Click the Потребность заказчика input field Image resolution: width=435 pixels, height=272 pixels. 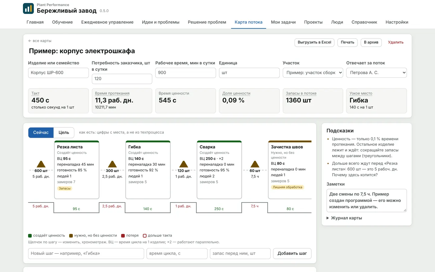pyautogui.click(x=122, y=79)
